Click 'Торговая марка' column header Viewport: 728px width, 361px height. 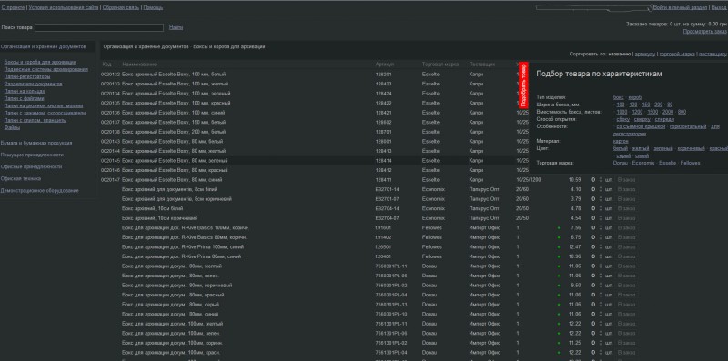pos(440,65)
